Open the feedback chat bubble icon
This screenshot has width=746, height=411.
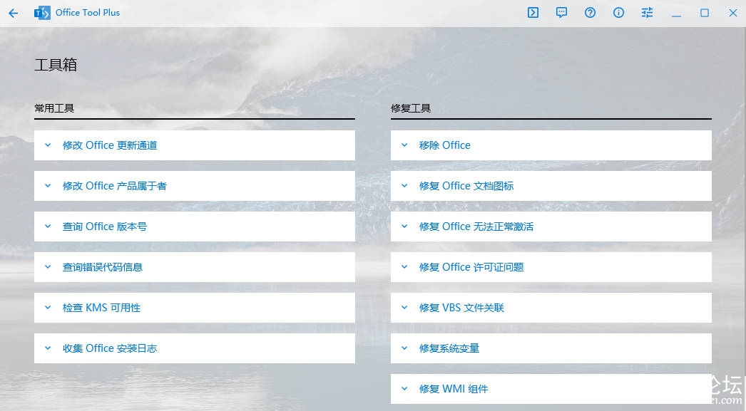561,13
